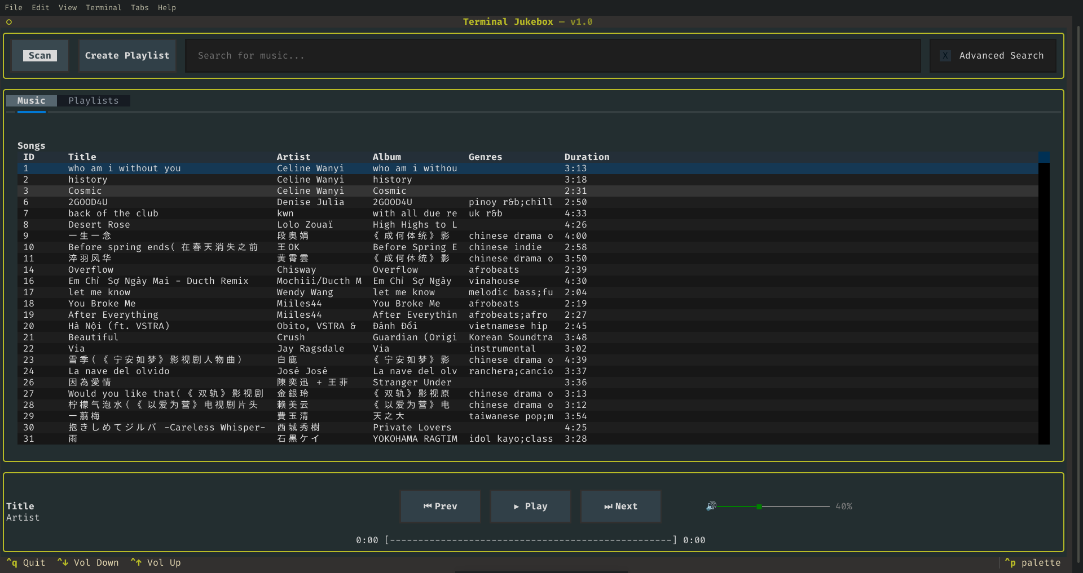1083x573 pixels.
Task: Open the Edit menu
Action: [x=41, y=7]
